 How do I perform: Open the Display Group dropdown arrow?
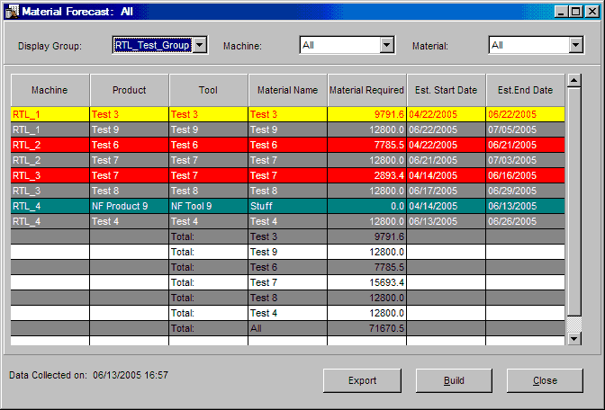point(200,45)
